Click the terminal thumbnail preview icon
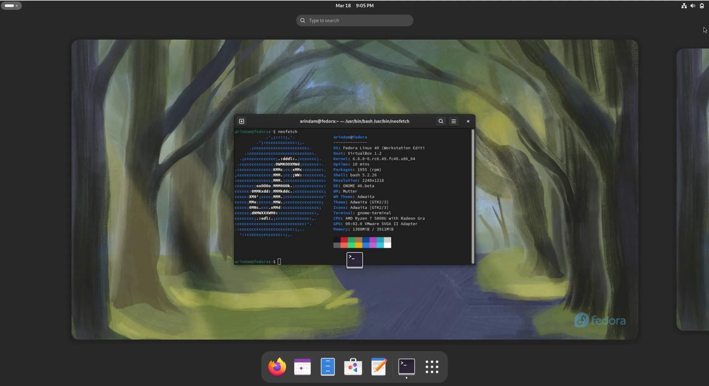This screenshot has width=709, height=386. pyautogui.click(x=354, y=259)
